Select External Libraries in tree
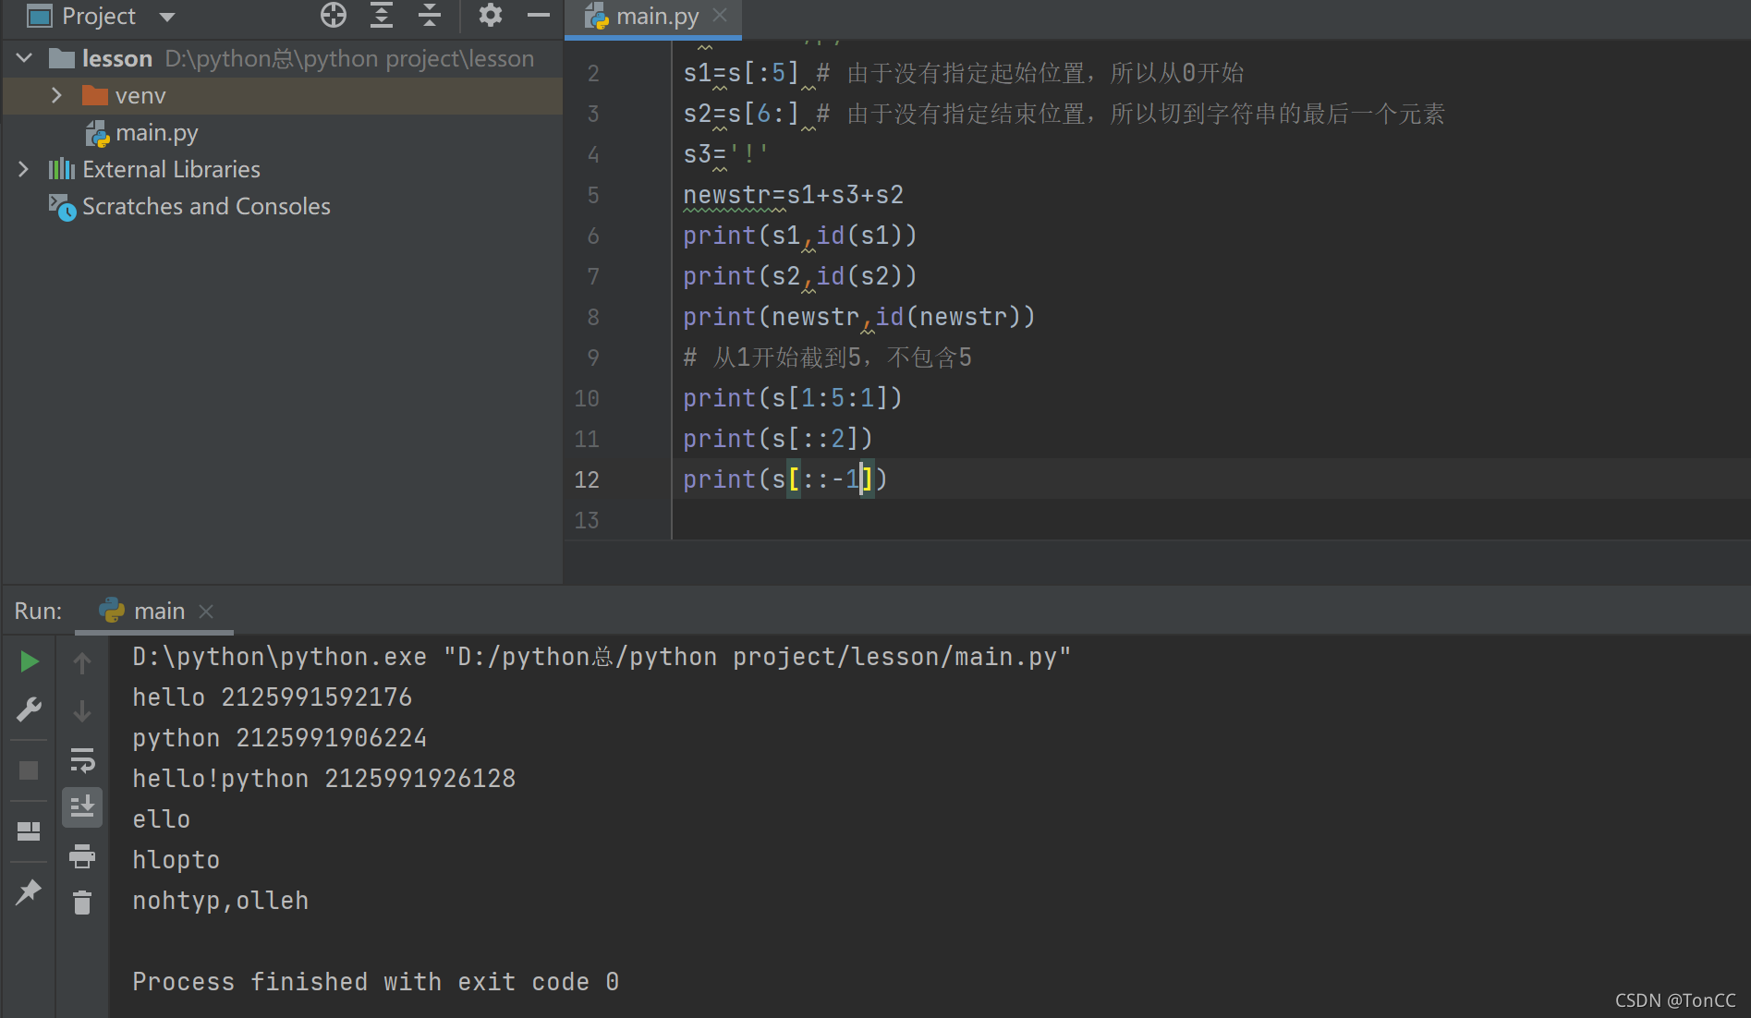Viewport: 1751px width, 1018px height. click(171, 169)
